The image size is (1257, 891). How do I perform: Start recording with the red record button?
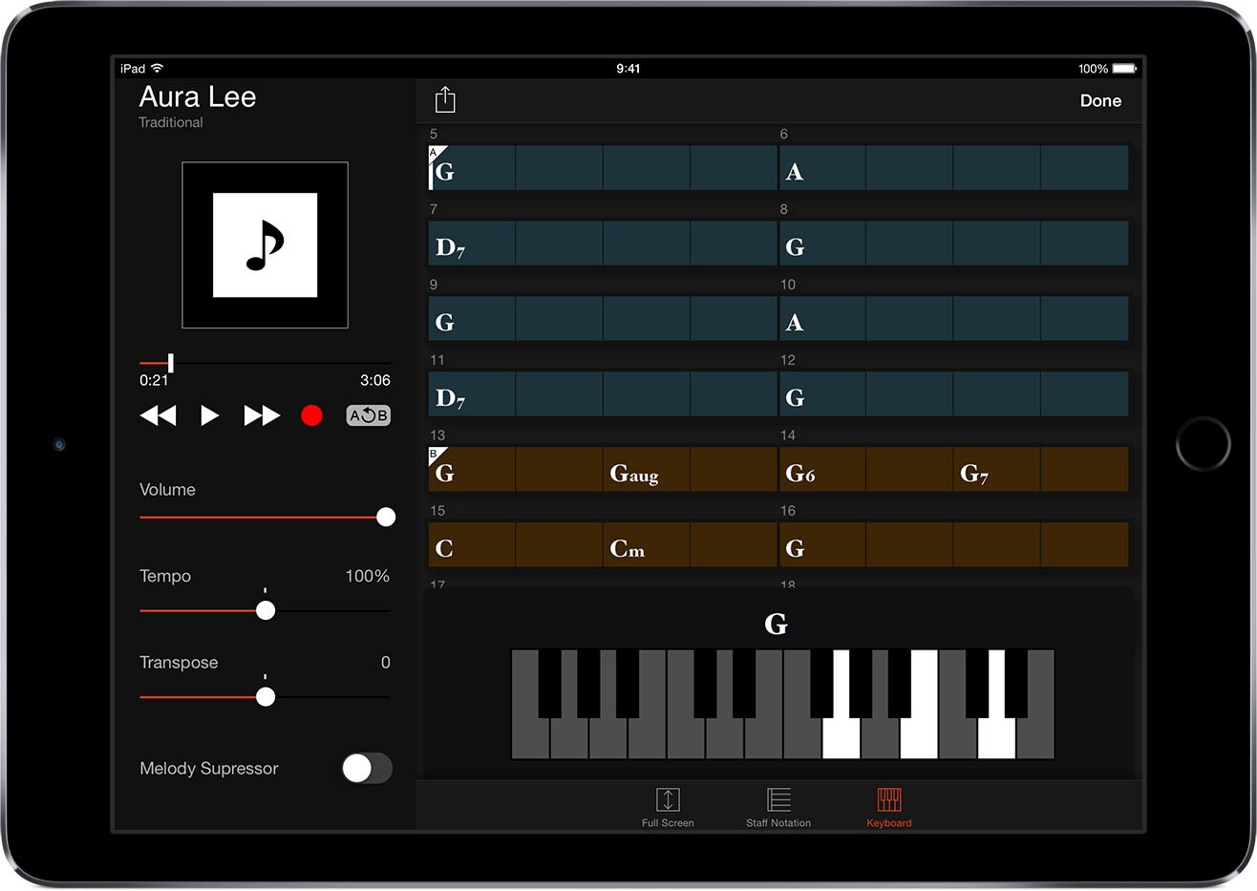point(311,415)
